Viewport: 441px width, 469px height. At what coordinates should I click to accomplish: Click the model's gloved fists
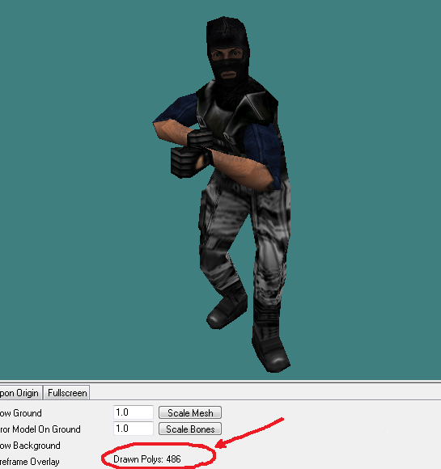(192, 153)
